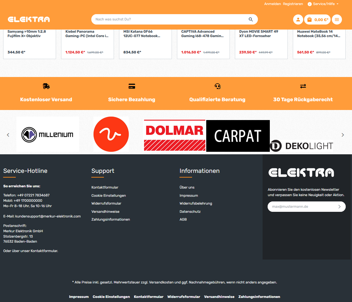Click the Registrieren link

[x=293, y=4]
